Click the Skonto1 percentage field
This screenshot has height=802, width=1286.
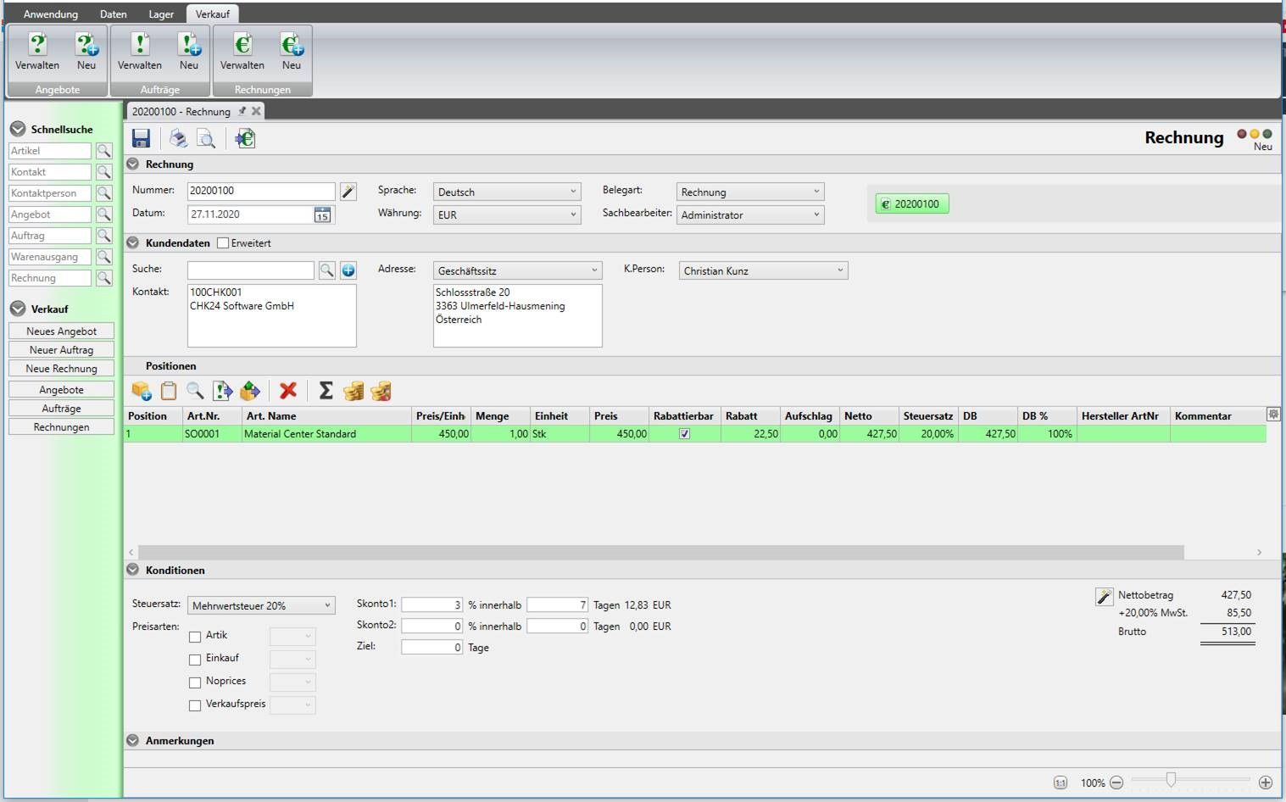431,604
